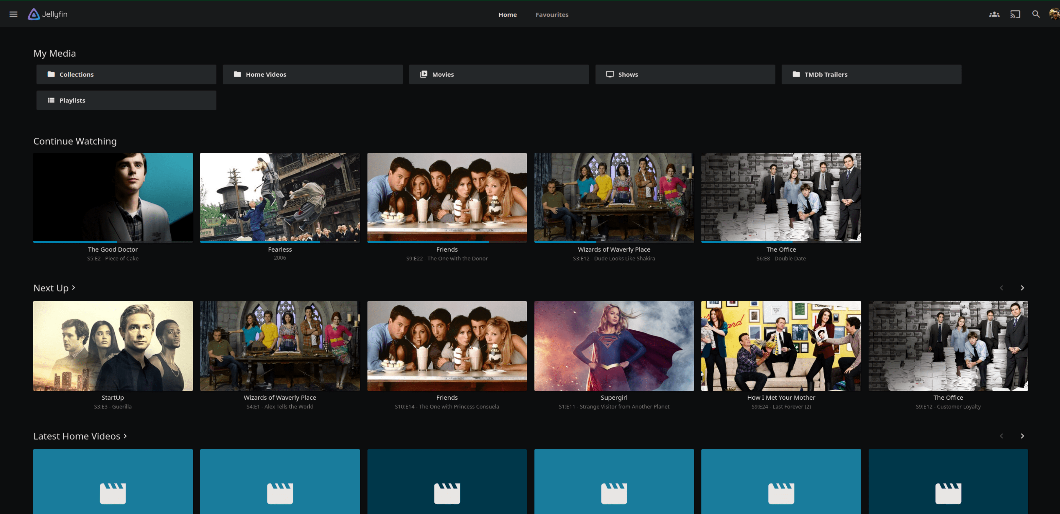Open S6:E8 - Double Date link
Screen dimensions: 1060x514
[781, 258]
